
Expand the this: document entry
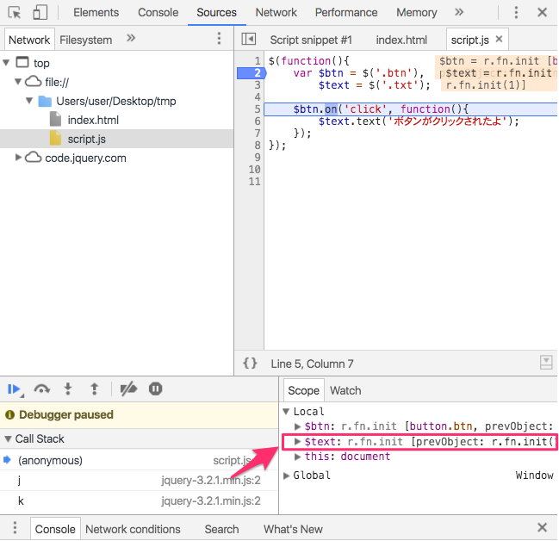pos(297,457)
